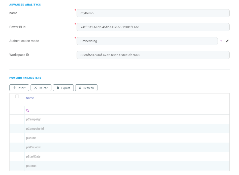This screenshot has width=239, height=175.
Task: Click the Workspace ID input field
Action: coord(153,55)
